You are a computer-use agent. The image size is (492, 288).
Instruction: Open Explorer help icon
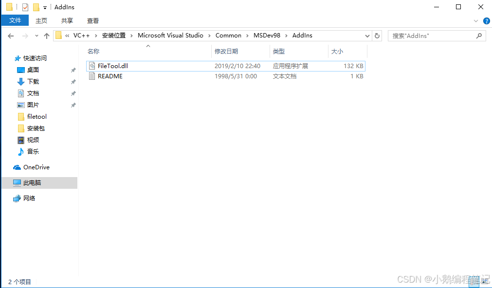486,21
